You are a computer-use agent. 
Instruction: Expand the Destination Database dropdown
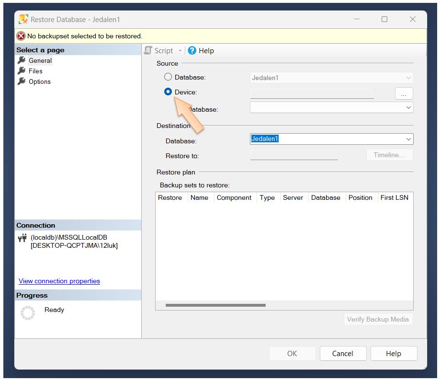click(408, 139)
